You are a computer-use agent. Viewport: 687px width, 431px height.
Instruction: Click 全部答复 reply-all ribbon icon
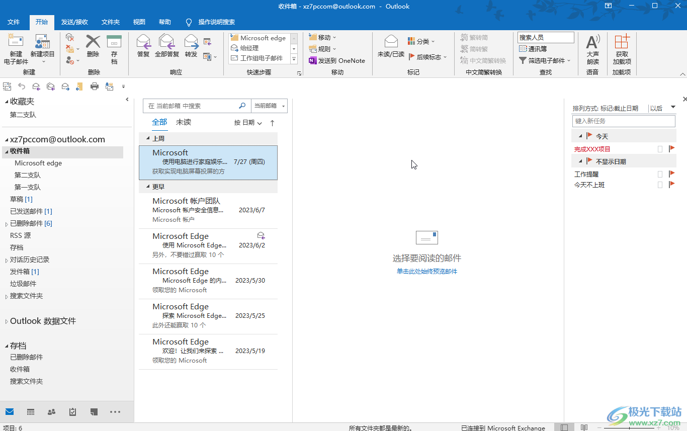tap(167, 46)
